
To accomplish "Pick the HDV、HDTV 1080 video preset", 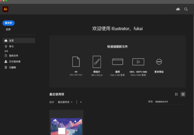I will (138, 62).
